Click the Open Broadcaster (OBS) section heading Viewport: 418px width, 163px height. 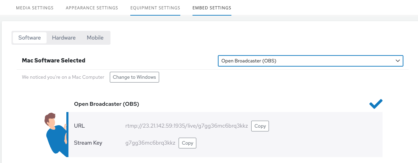107,104
